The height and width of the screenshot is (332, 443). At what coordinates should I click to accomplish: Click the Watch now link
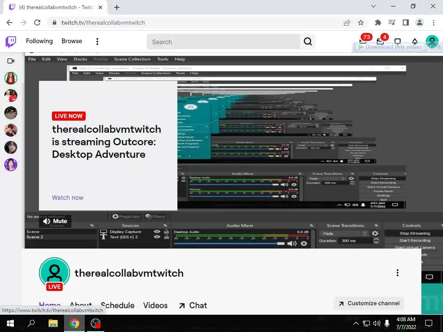(67, 198)
